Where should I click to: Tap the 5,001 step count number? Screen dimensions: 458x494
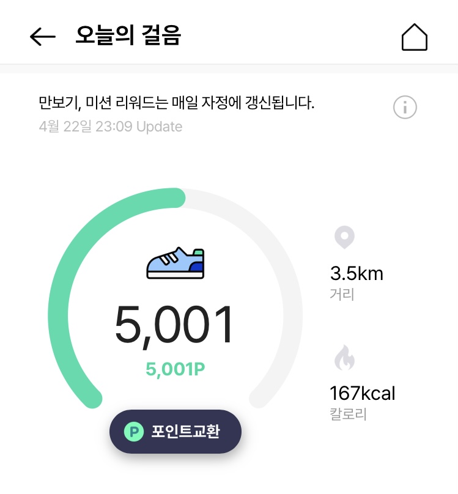click(174, 326)
